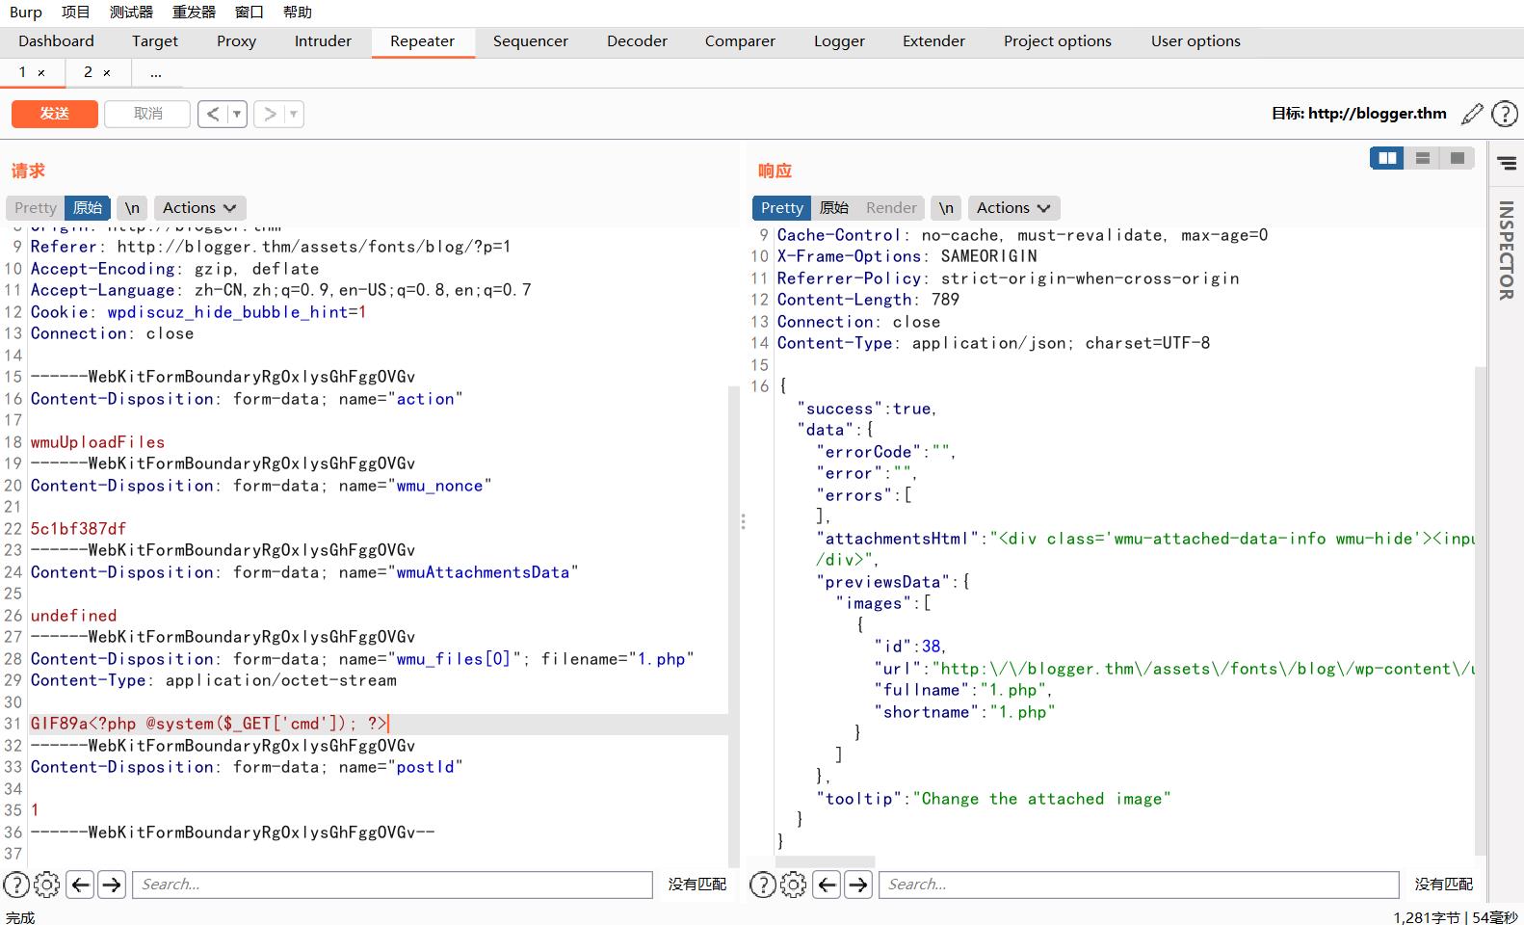Screen dimensions: 1524x925
Task: Add new Repeater tab with ...
Action: tap(156, 73)
